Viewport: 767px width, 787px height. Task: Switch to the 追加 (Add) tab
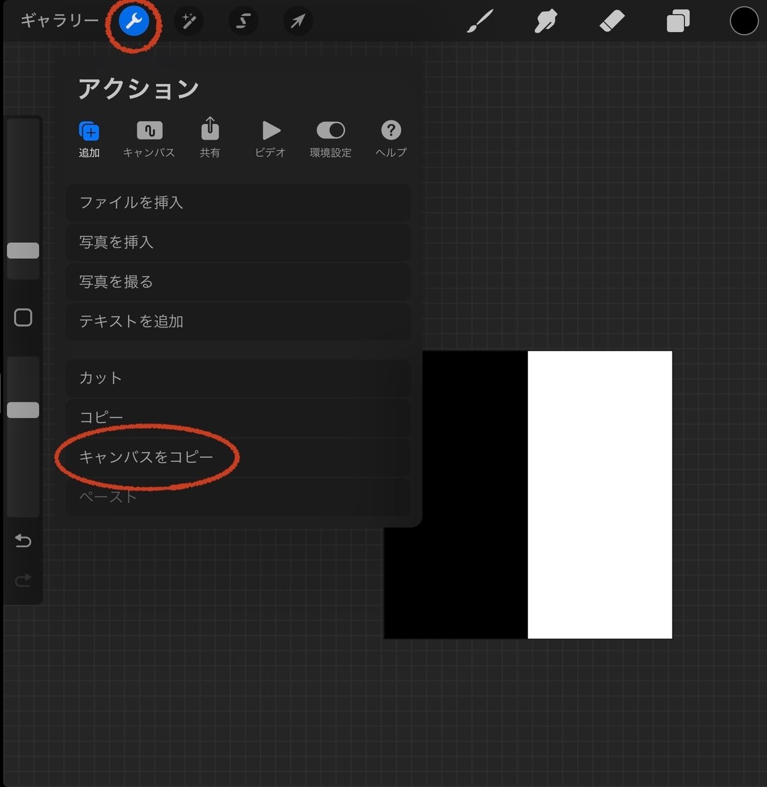point(89,139)
